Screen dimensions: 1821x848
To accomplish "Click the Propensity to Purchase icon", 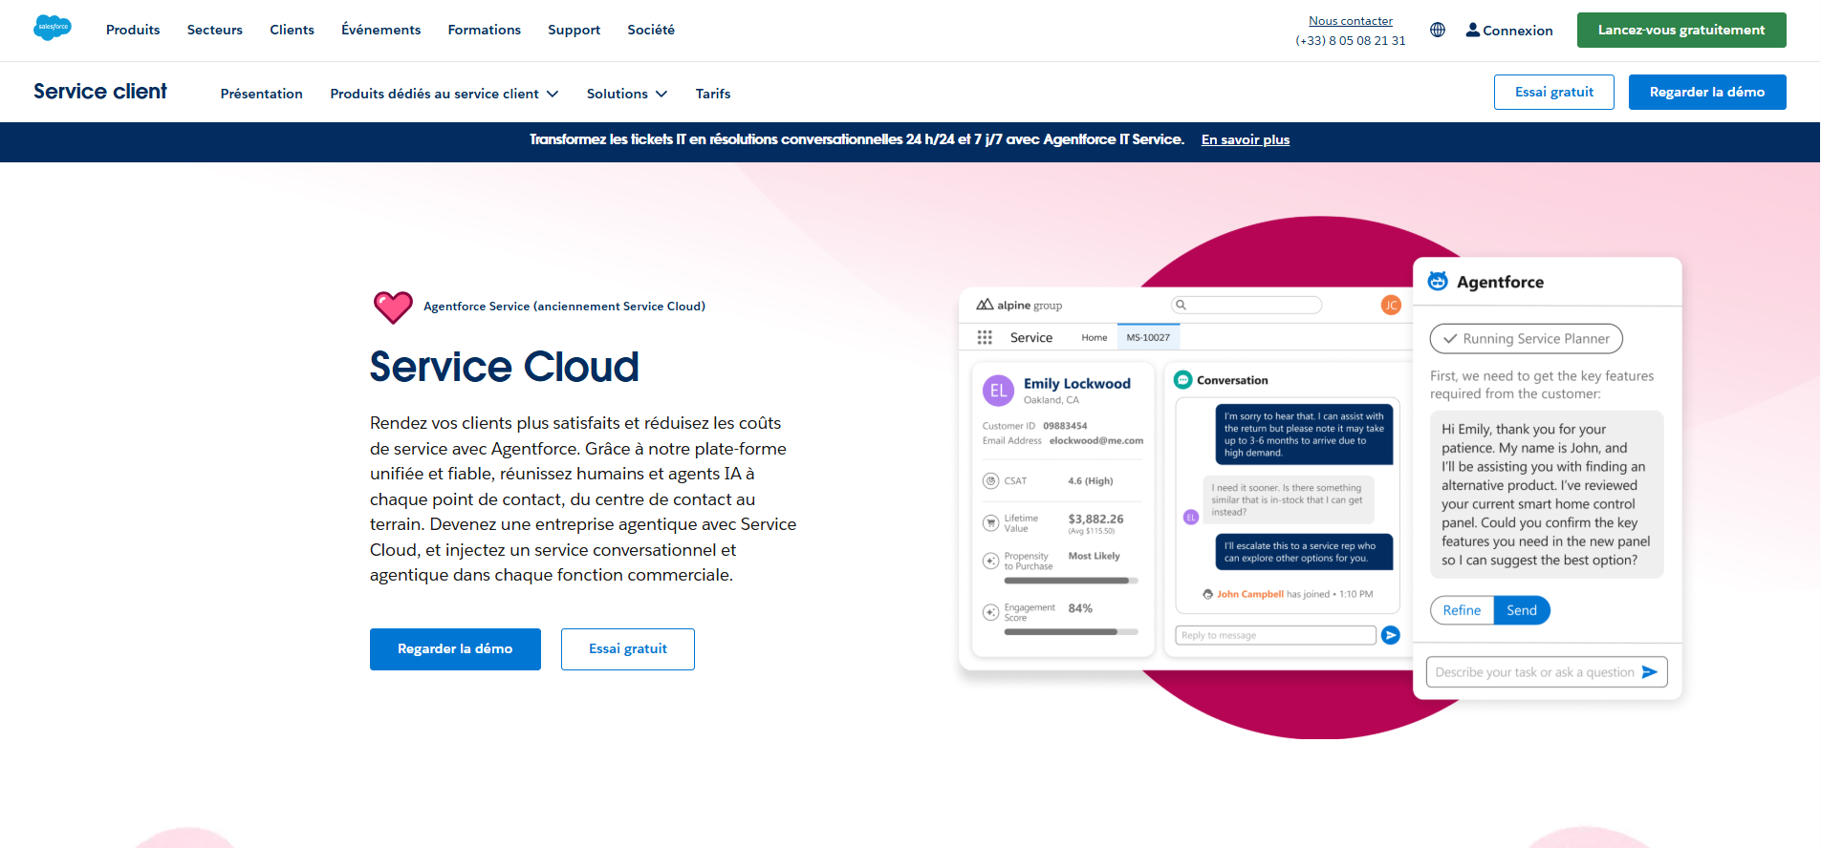I will (x=990, y=561).
